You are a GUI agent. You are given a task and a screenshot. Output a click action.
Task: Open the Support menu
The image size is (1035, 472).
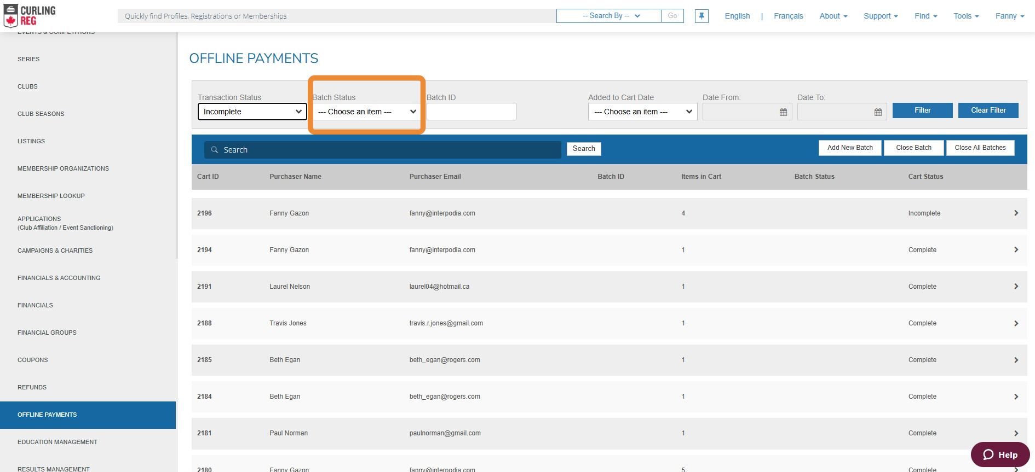881,16
